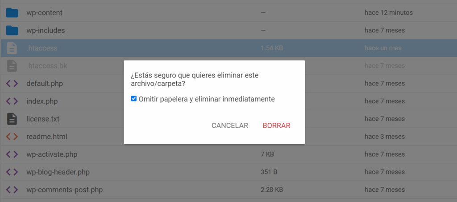The image size is (457, 202).
Task: Click the wp-activate.php code icon
Action: pos(12,154)
